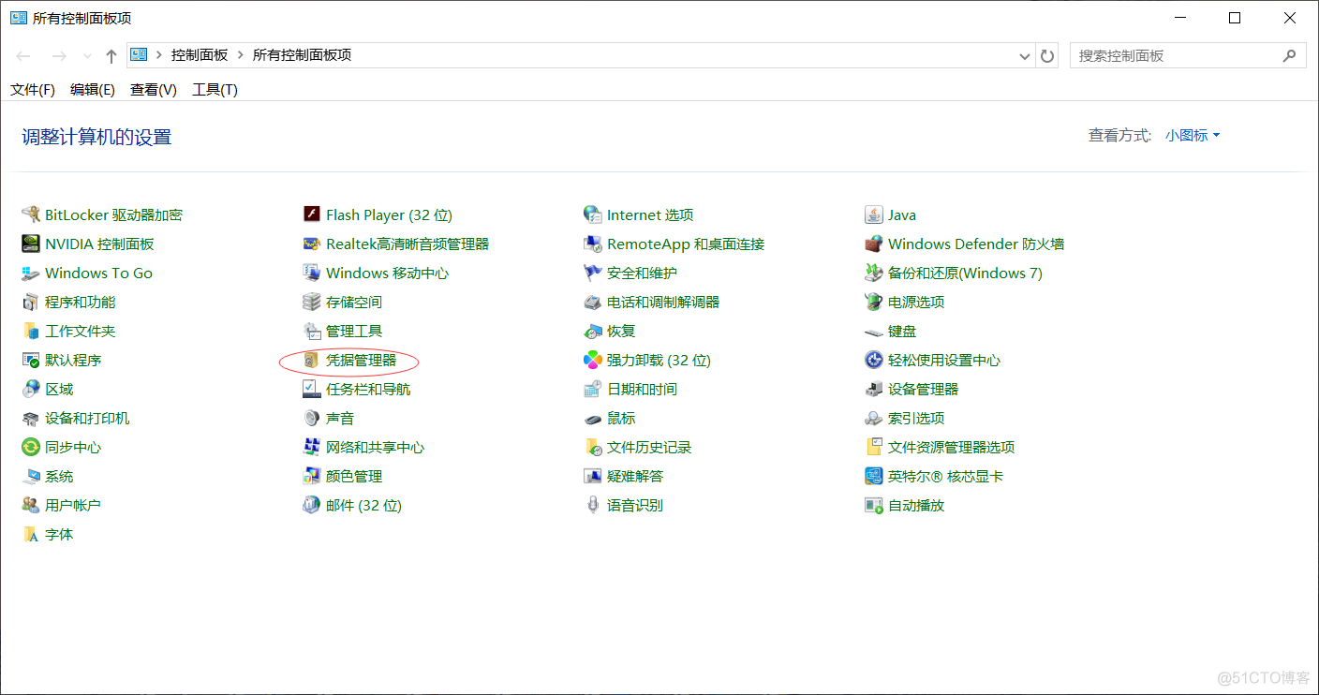Open the 查看(V) menu
Screen dimensions: 1319x695
[154, 89]
